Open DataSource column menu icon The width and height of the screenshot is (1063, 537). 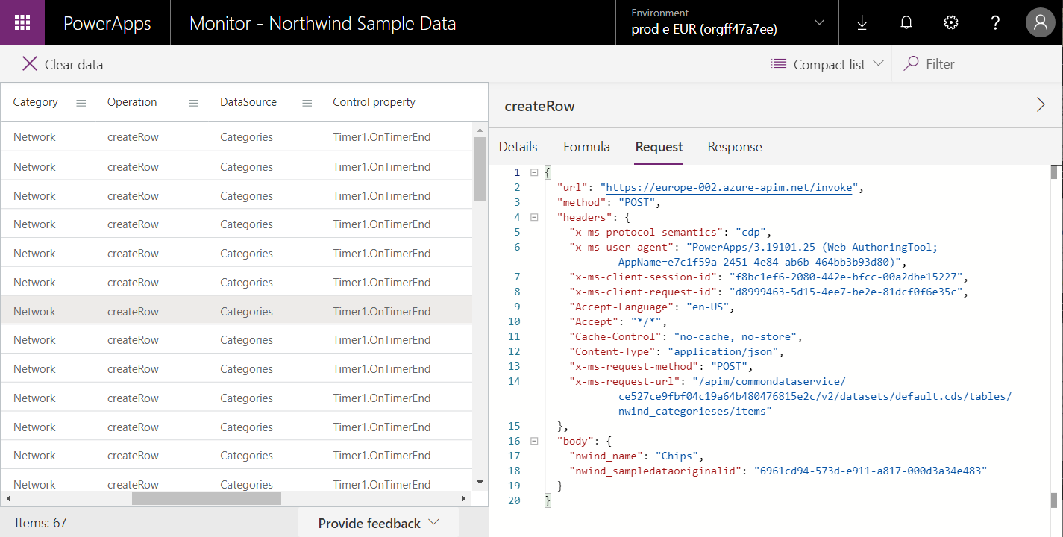[307, 103]
